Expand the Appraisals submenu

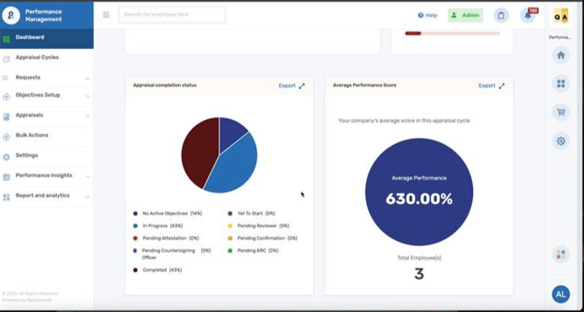(87, 116)
